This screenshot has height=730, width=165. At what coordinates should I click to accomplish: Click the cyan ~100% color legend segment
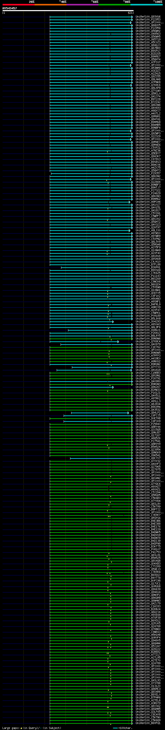[146, 5]
